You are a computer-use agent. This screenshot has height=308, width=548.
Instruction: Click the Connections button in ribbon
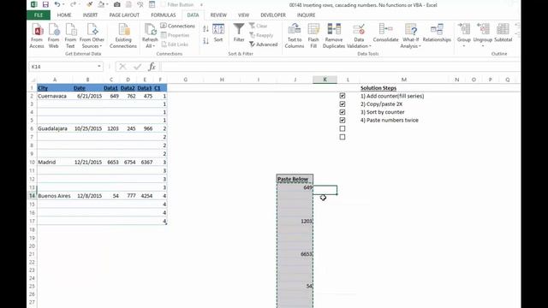[x=177, y=26]
